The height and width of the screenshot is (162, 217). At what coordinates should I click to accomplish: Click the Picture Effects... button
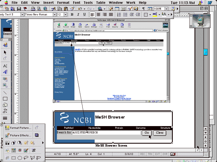pyautogui.click(x=18, y=135)
